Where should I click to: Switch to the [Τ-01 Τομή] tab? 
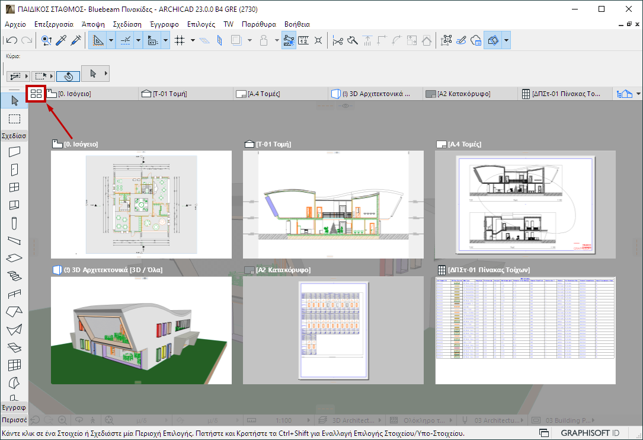tap(166, 94)
